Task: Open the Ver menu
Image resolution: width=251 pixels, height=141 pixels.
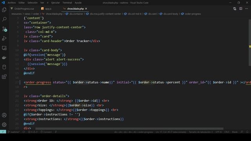Action: [42, 3]
